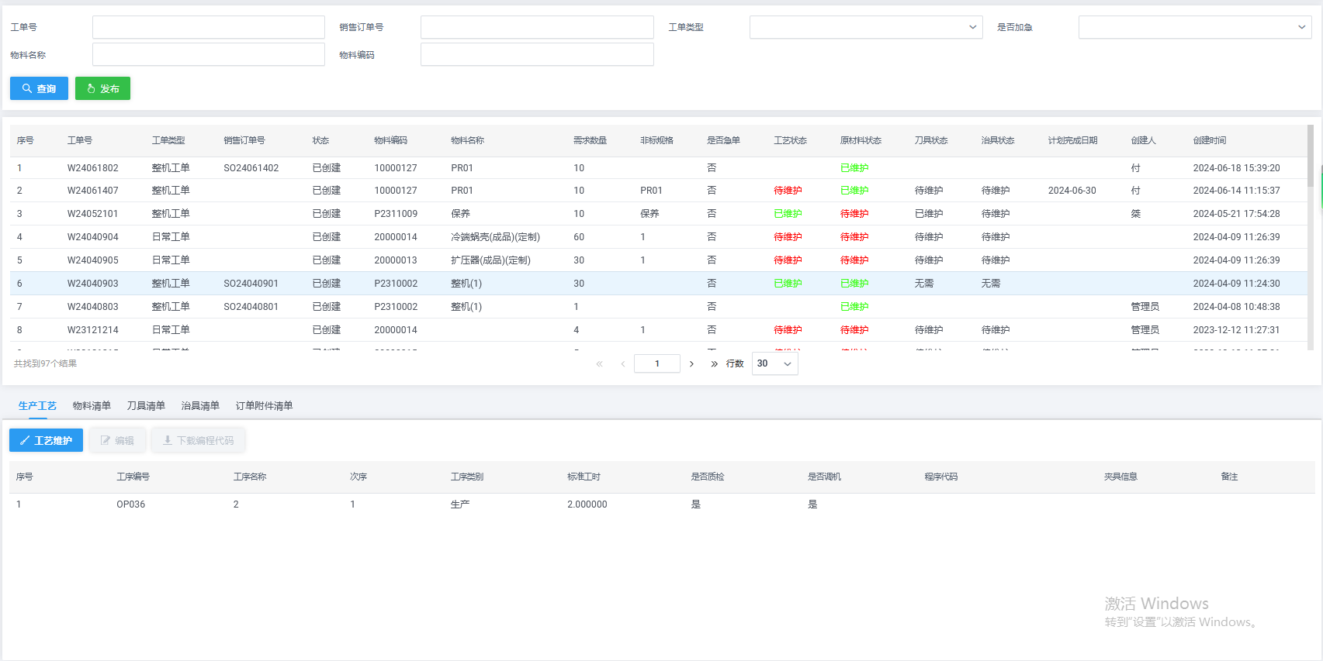1323x661 pixels.
Task: Click the 程序代码 column header
Action: 940,477
